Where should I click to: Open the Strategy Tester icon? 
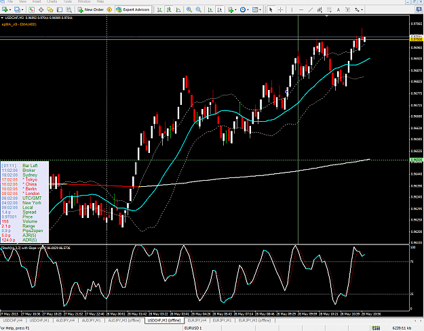pyautogui.click(x=69, y=9)
